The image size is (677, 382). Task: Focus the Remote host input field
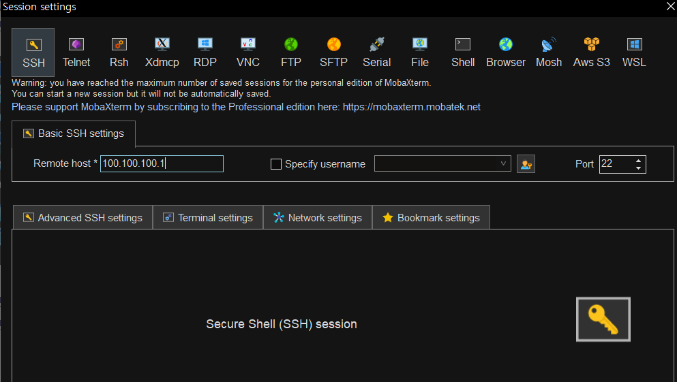[162, 163]
